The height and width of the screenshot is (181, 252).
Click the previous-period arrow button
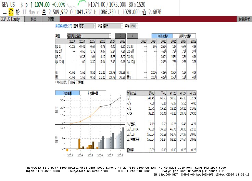(x=120, y=36)
